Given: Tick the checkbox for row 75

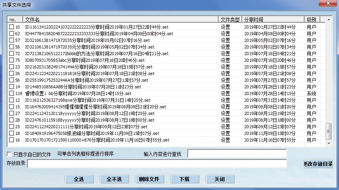Looking at the screenshot, I should [x=11, y=60].
